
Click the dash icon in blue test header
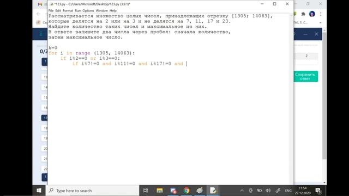click(305, 34)
